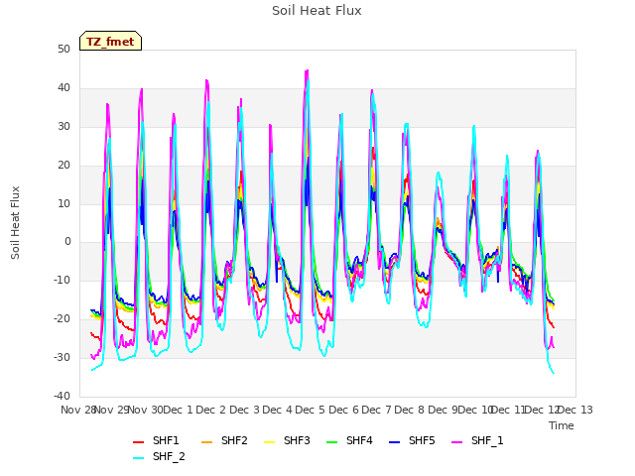
Task: Click the y-axis tick label -30
Action: click(x=63, y=357)
